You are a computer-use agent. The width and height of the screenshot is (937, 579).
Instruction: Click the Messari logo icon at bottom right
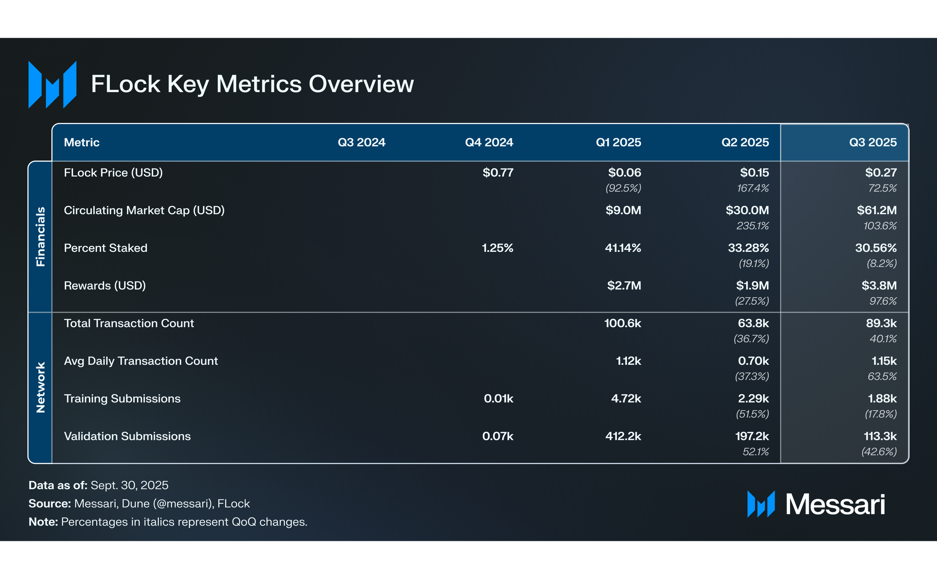coord(761,504)
